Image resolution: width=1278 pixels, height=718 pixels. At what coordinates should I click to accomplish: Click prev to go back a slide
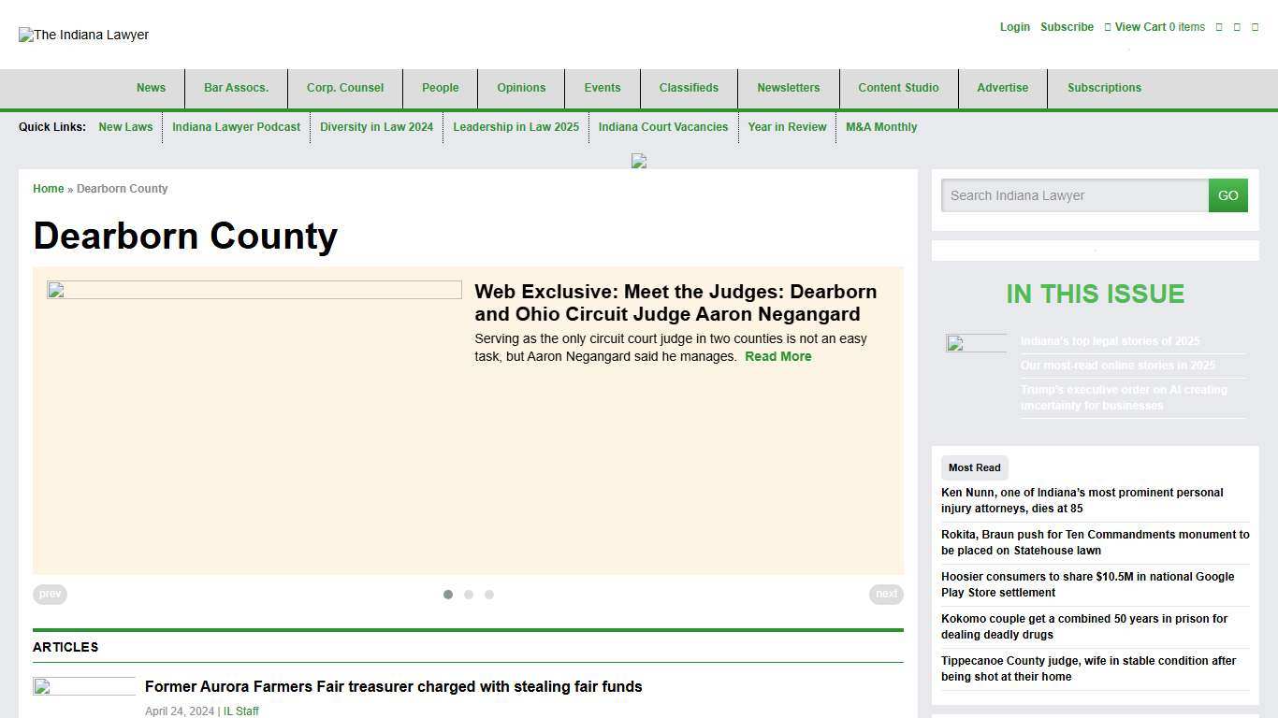click(50, 594)
